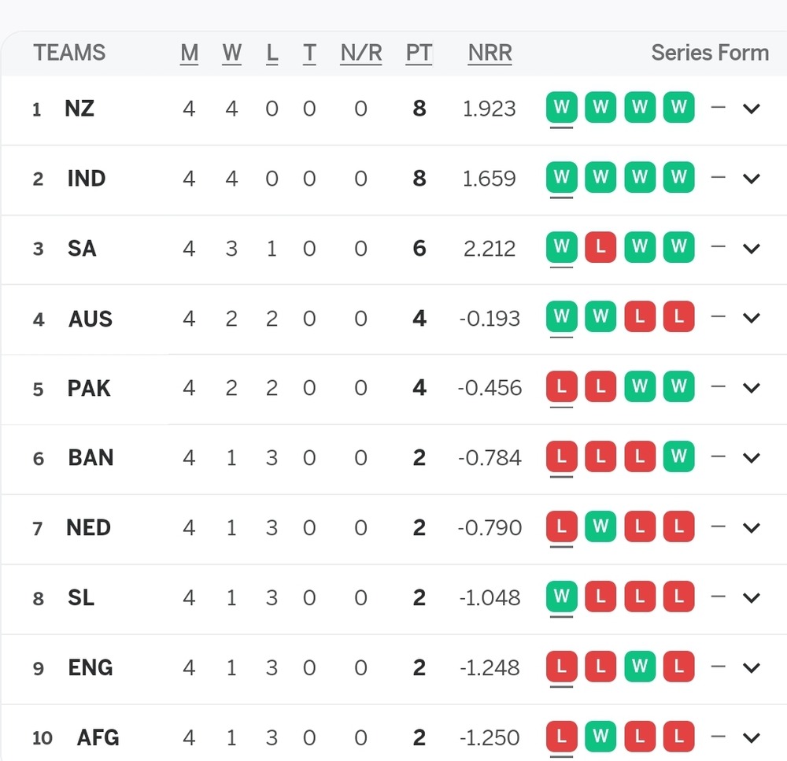Click the N/R column header
787x761 pixels.
(360, 53)
